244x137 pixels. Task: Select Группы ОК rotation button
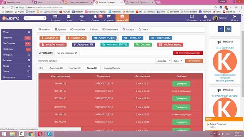(76, 38)
